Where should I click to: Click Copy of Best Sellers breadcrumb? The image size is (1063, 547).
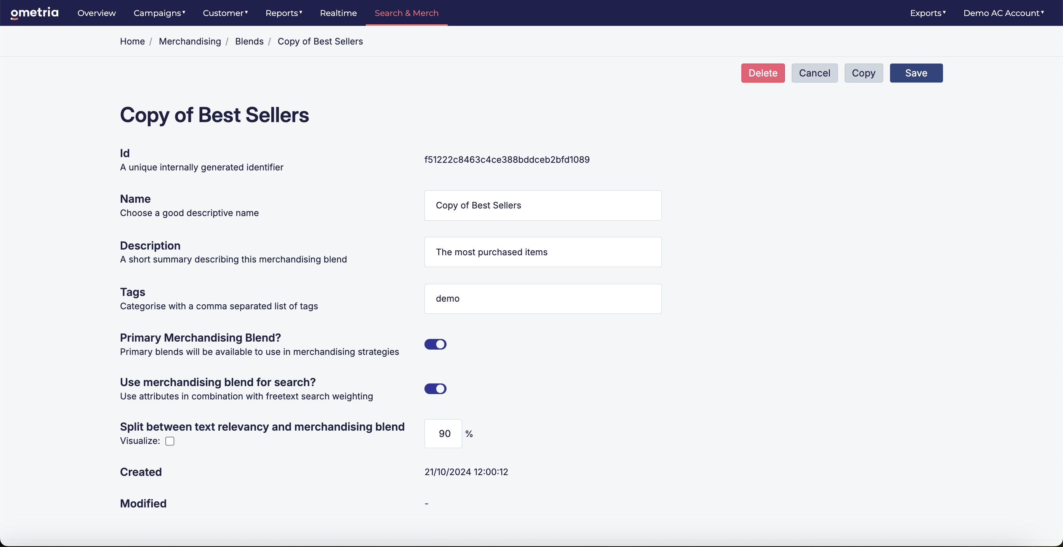(320, 41)
